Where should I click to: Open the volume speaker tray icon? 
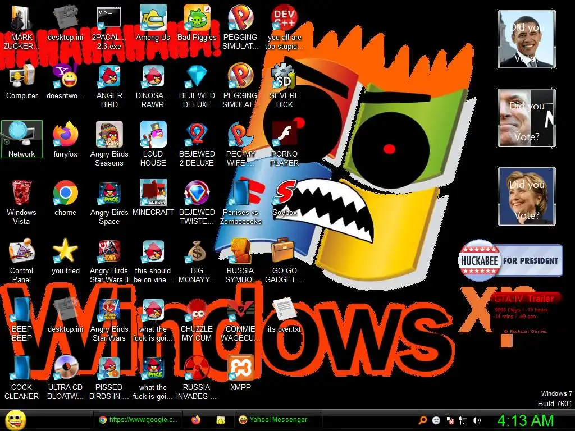(x=477, y=420)
